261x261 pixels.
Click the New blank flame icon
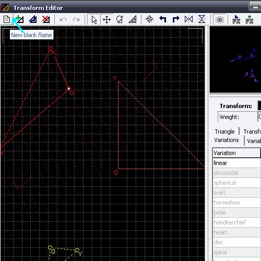coord(7,19)
